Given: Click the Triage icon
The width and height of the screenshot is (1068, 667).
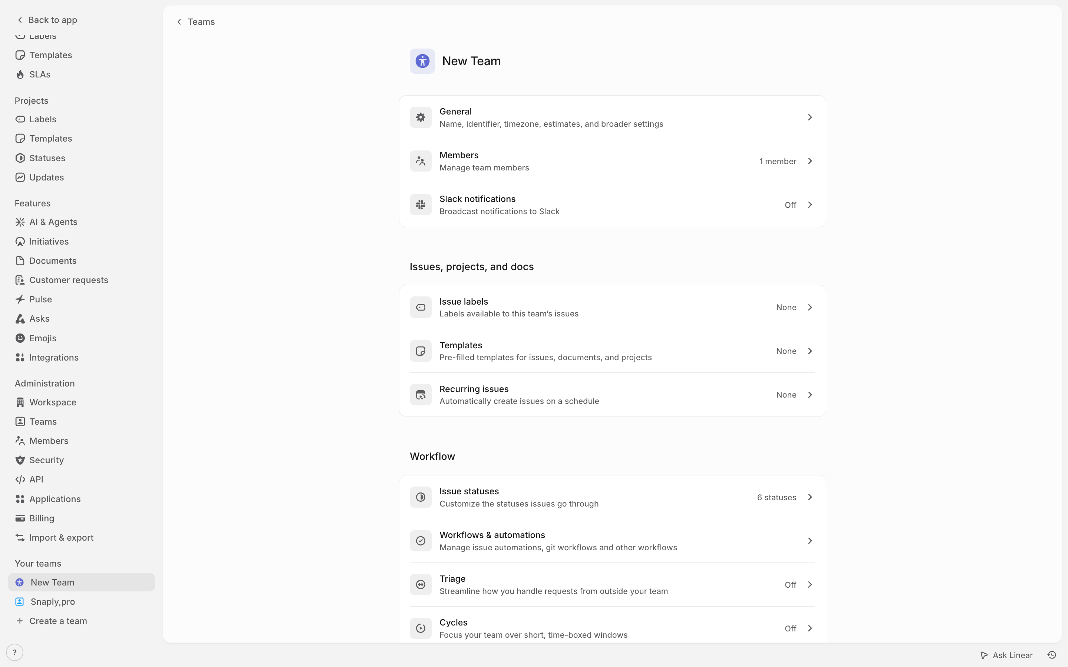Looking at the screenshot, I should (x=421, y=584).
